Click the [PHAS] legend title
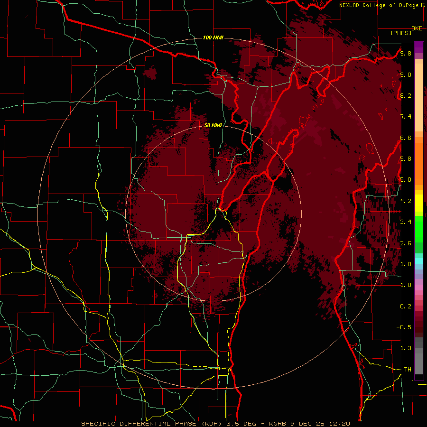The height and width of the screenshot is (427, 427). [x=401, y=33]
